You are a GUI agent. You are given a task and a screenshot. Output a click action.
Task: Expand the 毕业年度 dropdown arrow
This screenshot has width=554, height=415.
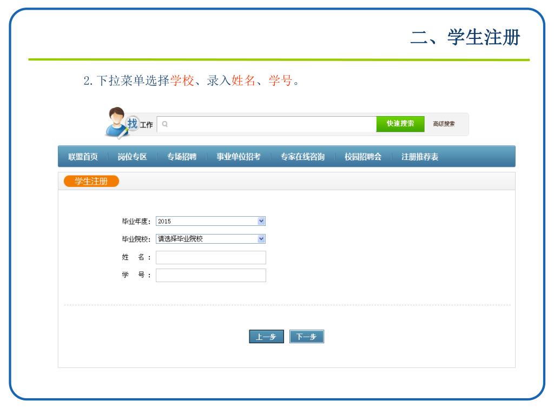click(261, 221)
